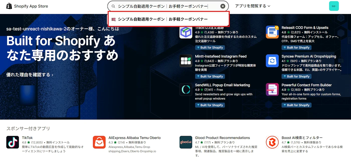This screenshot has width=351, height=163.
Task: Open the 優れた理由を確認する link
Action: pos(30,75)
